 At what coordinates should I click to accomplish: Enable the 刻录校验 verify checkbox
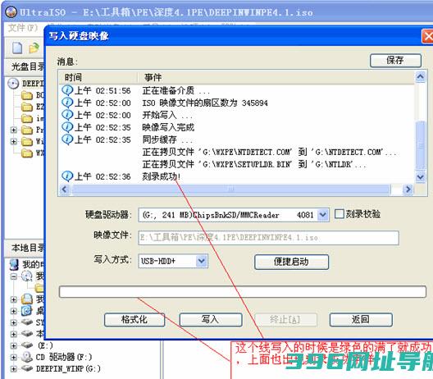click(340, 214)
